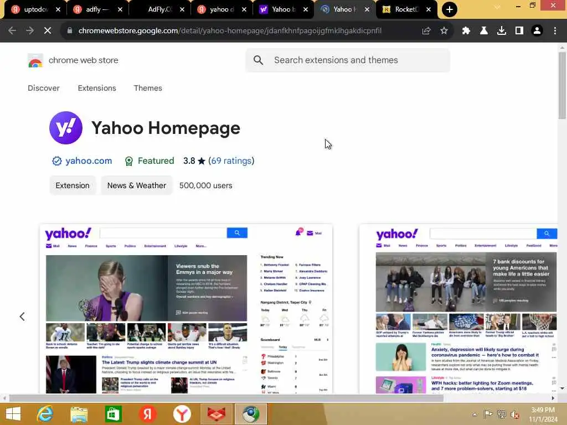567x425 pixels.
Task: Click the share page icon in address bar
Action: click(426, 31)
